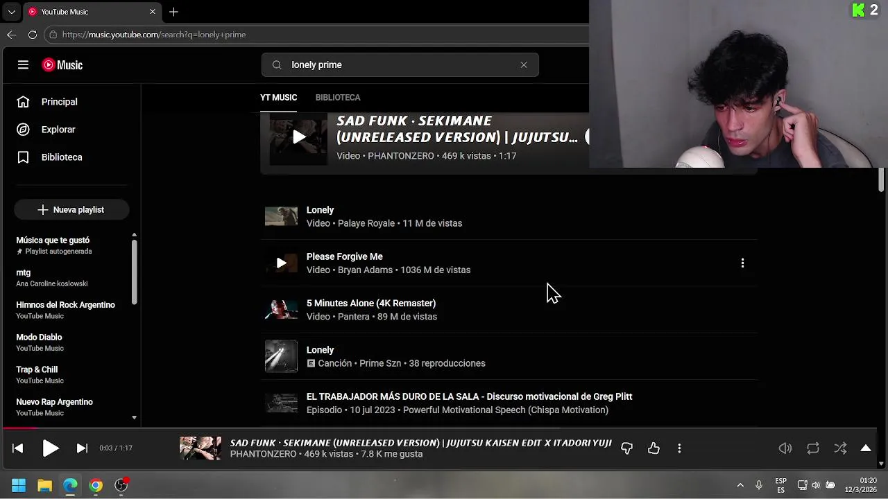Toggle repeat mode

point(813,448)
